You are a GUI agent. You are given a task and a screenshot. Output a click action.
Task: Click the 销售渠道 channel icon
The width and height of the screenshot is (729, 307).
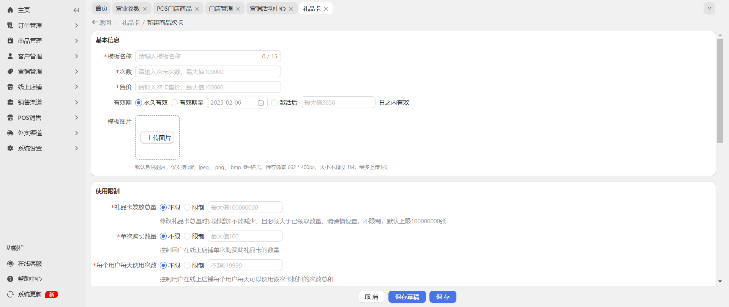[10, 102]
